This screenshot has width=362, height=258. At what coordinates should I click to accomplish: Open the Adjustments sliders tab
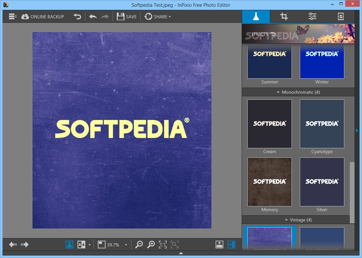pos(312,16)
